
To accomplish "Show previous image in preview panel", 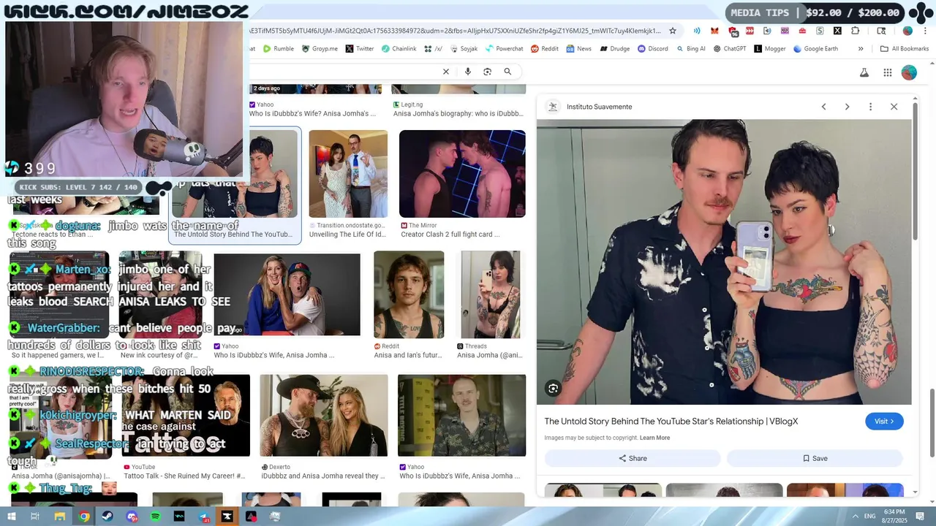I will 823,107.
